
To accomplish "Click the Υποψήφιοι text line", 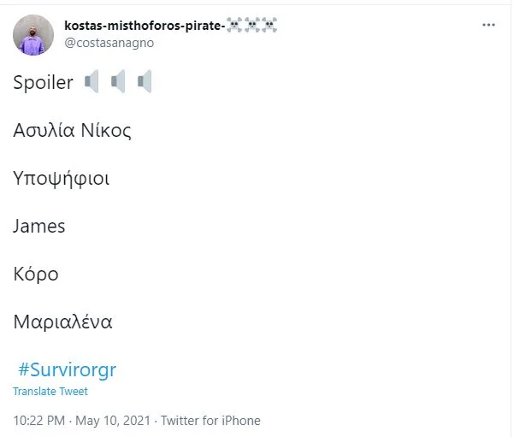I will tap(62, 179).
